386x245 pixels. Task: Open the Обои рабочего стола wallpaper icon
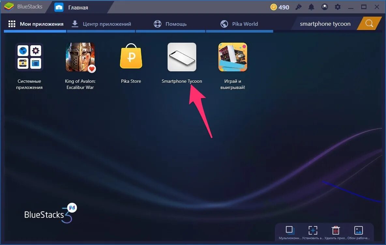(x=358, y=230)
